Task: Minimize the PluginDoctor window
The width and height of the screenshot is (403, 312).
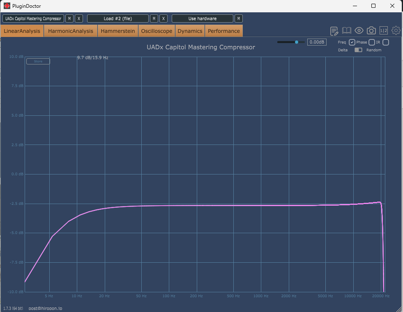Action: [x=355, y=6]
